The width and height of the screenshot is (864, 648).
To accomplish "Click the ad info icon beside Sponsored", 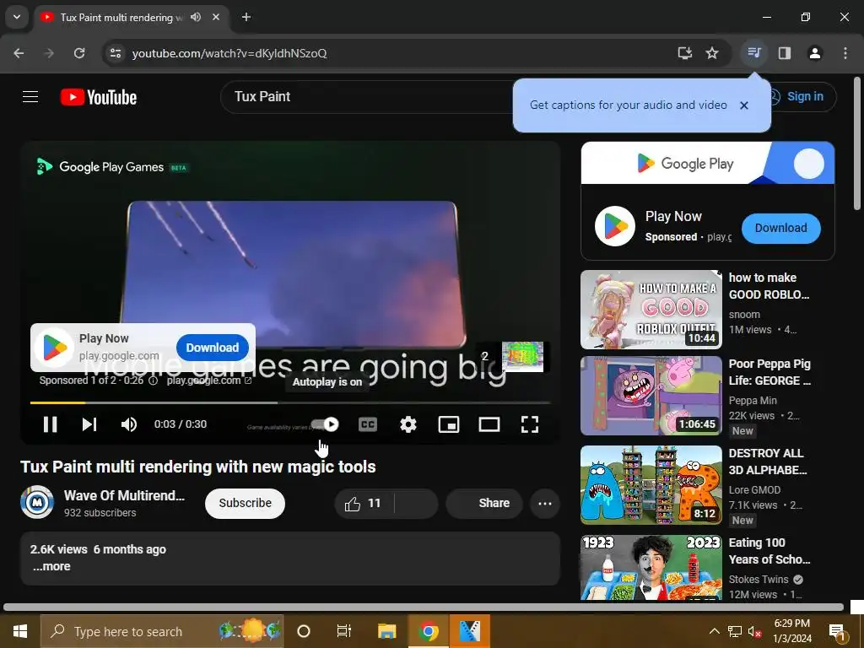I will click(154, 381).
